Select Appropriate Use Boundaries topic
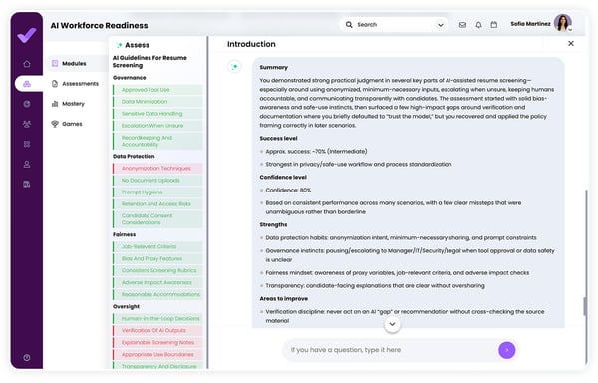Viewport: 598px width, 383px height. [157, 355]
